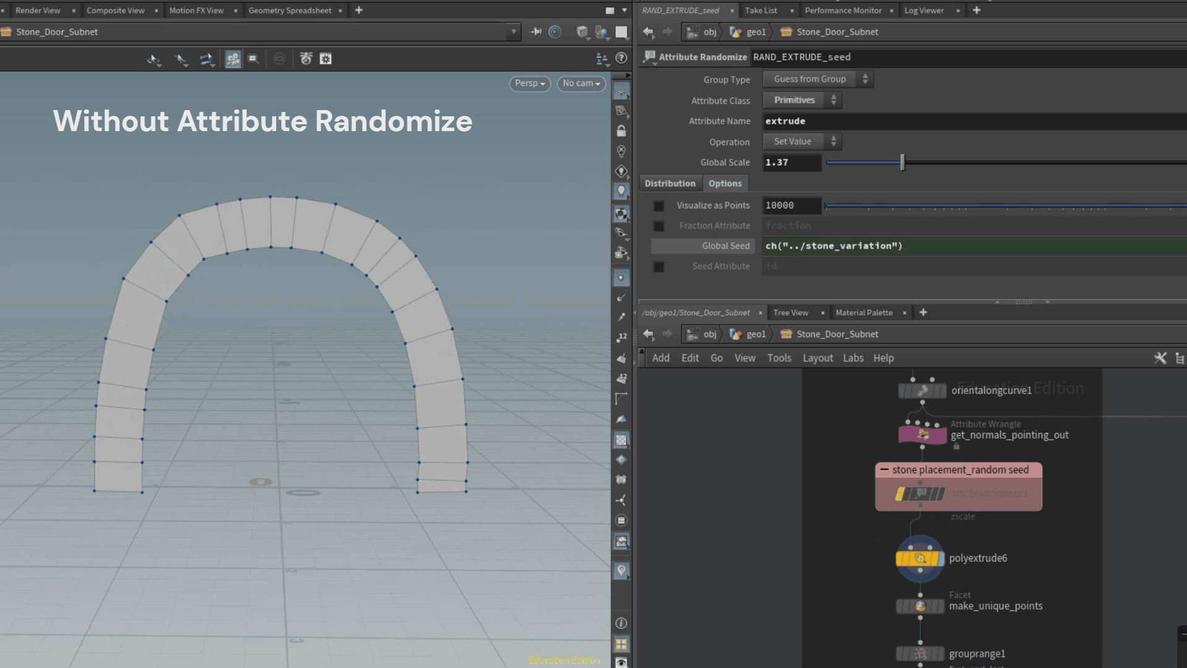Click the Global Seed label button
Viewport: 1187px width, 668px height.
pos(703,246)
